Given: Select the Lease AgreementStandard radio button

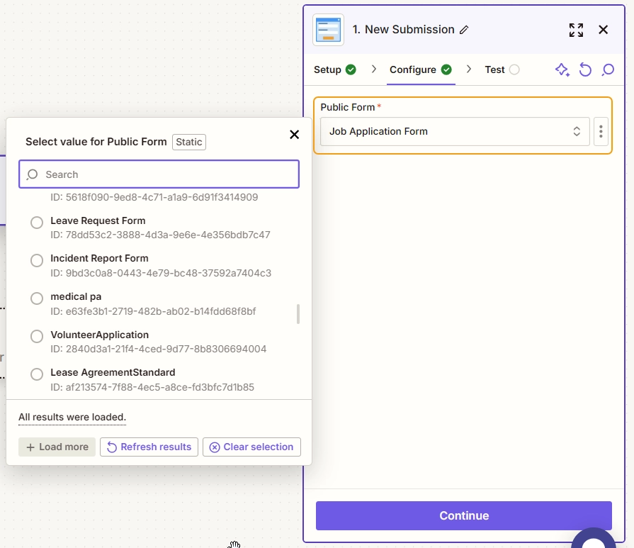Looking at the screenshot, I should [37, 374].
